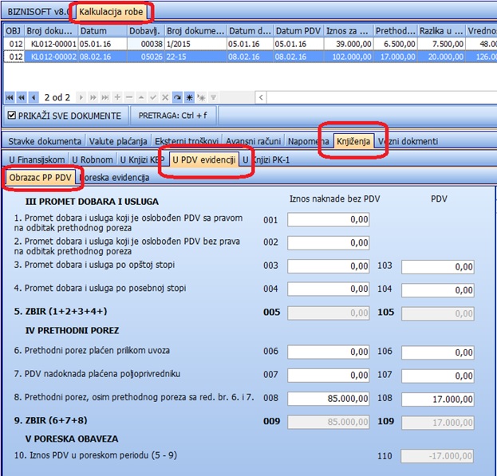Open the Poreska evidencija tab
Image resolution: width=497 pixels, height=476 pixels.
[x=116, y=177]
